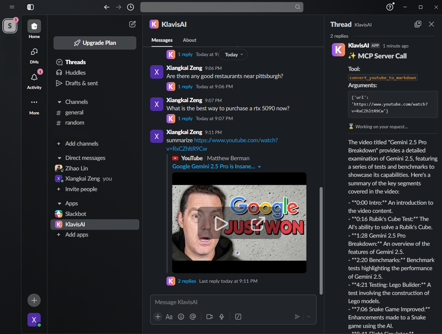Toggle text formatting Aa icon
The width and height of the screenshot is (442, 334).
169,317
